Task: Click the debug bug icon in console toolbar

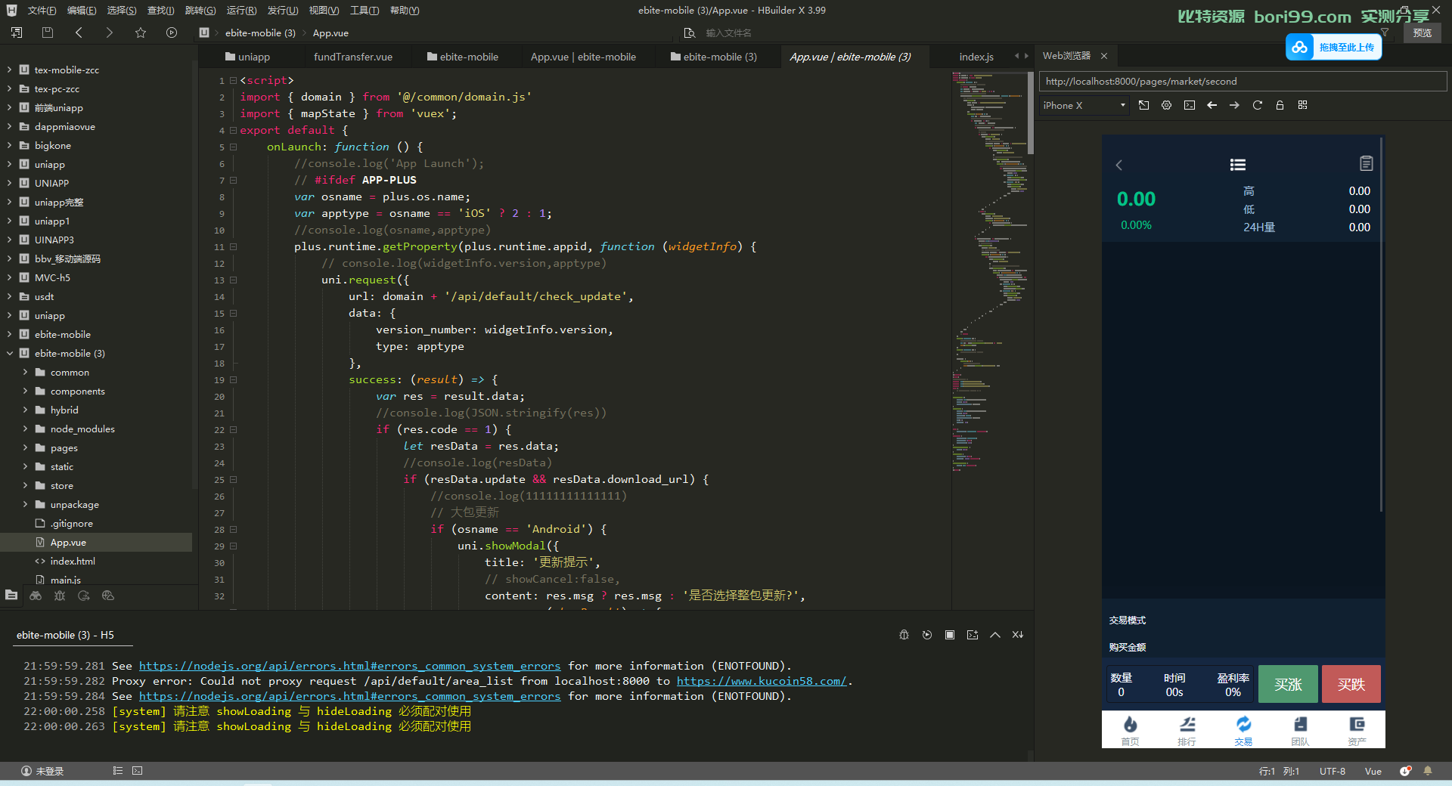Action: [x=904, y=635]
